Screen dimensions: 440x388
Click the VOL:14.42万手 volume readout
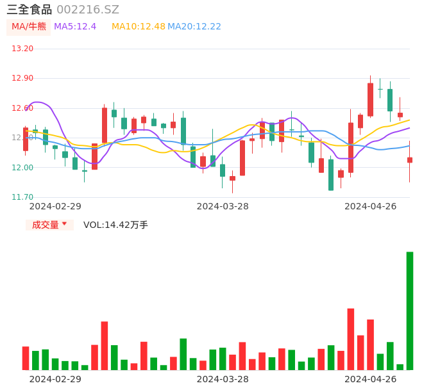(115, 225)
